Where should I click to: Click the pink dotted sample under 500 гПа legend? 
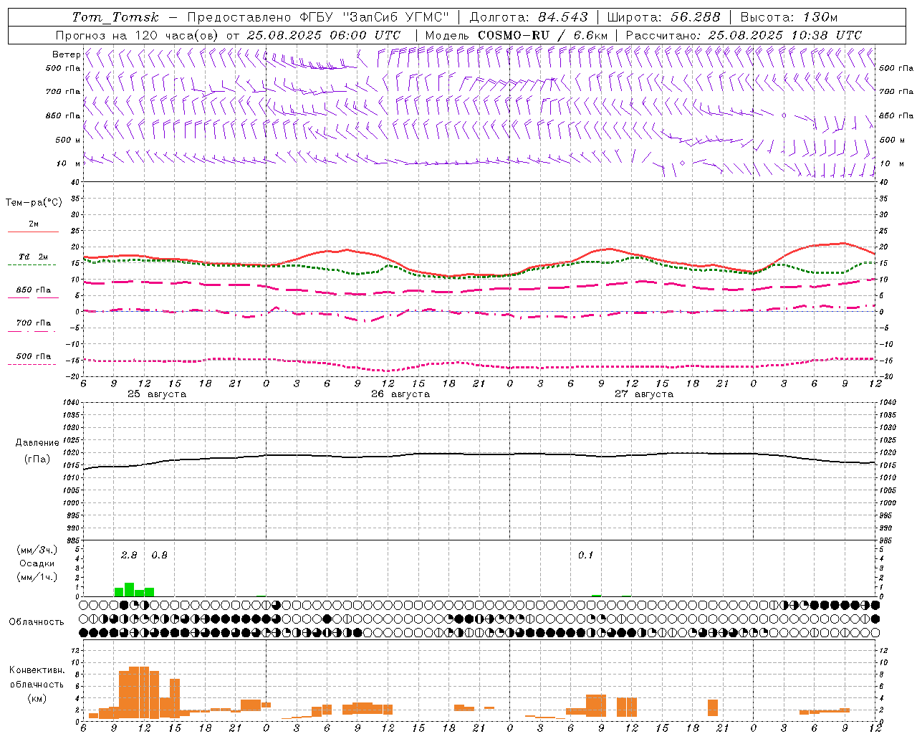32,364
